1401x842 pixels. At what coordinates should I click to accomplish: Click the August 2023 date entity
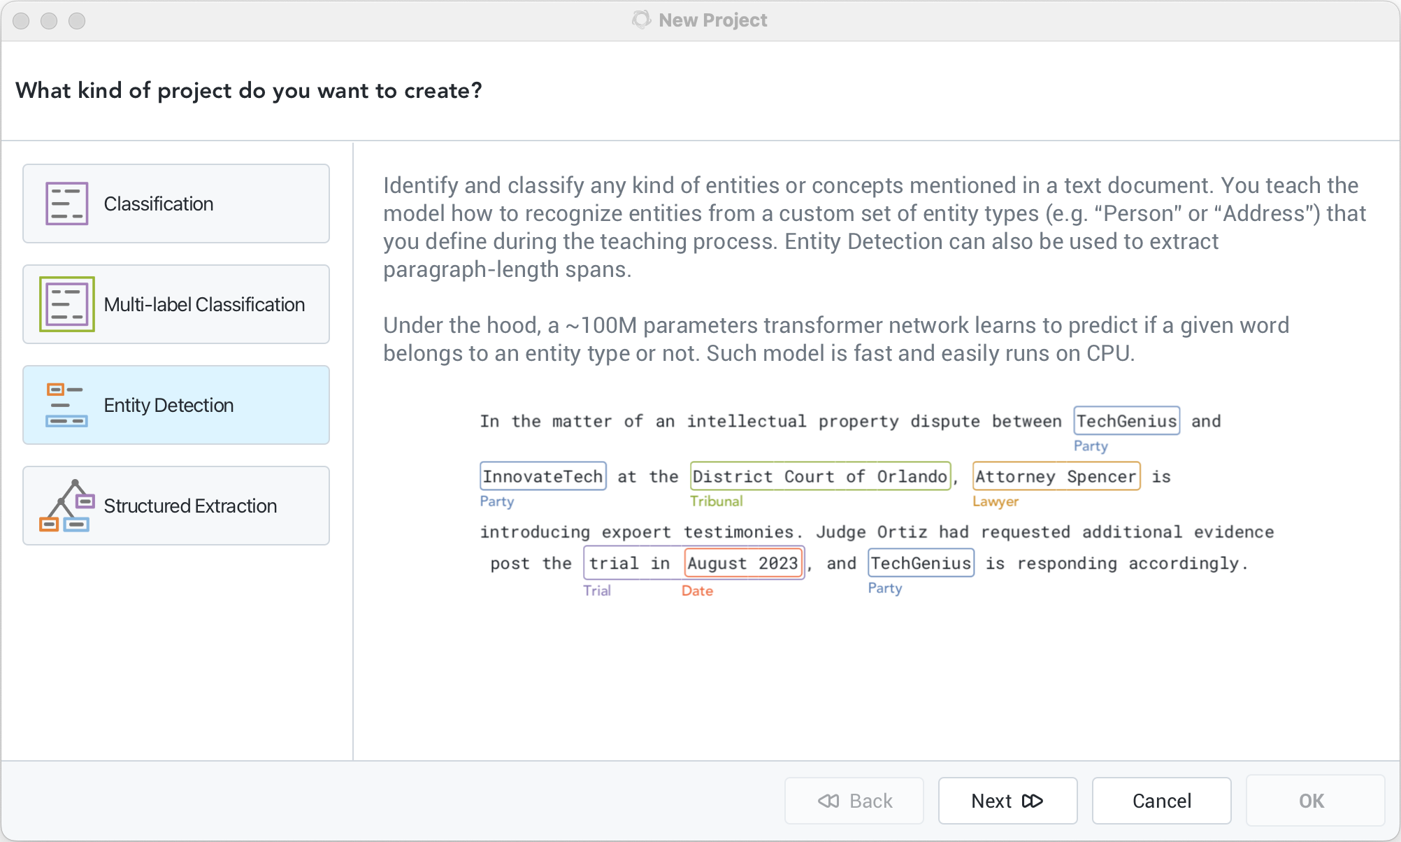click(742, 563)
